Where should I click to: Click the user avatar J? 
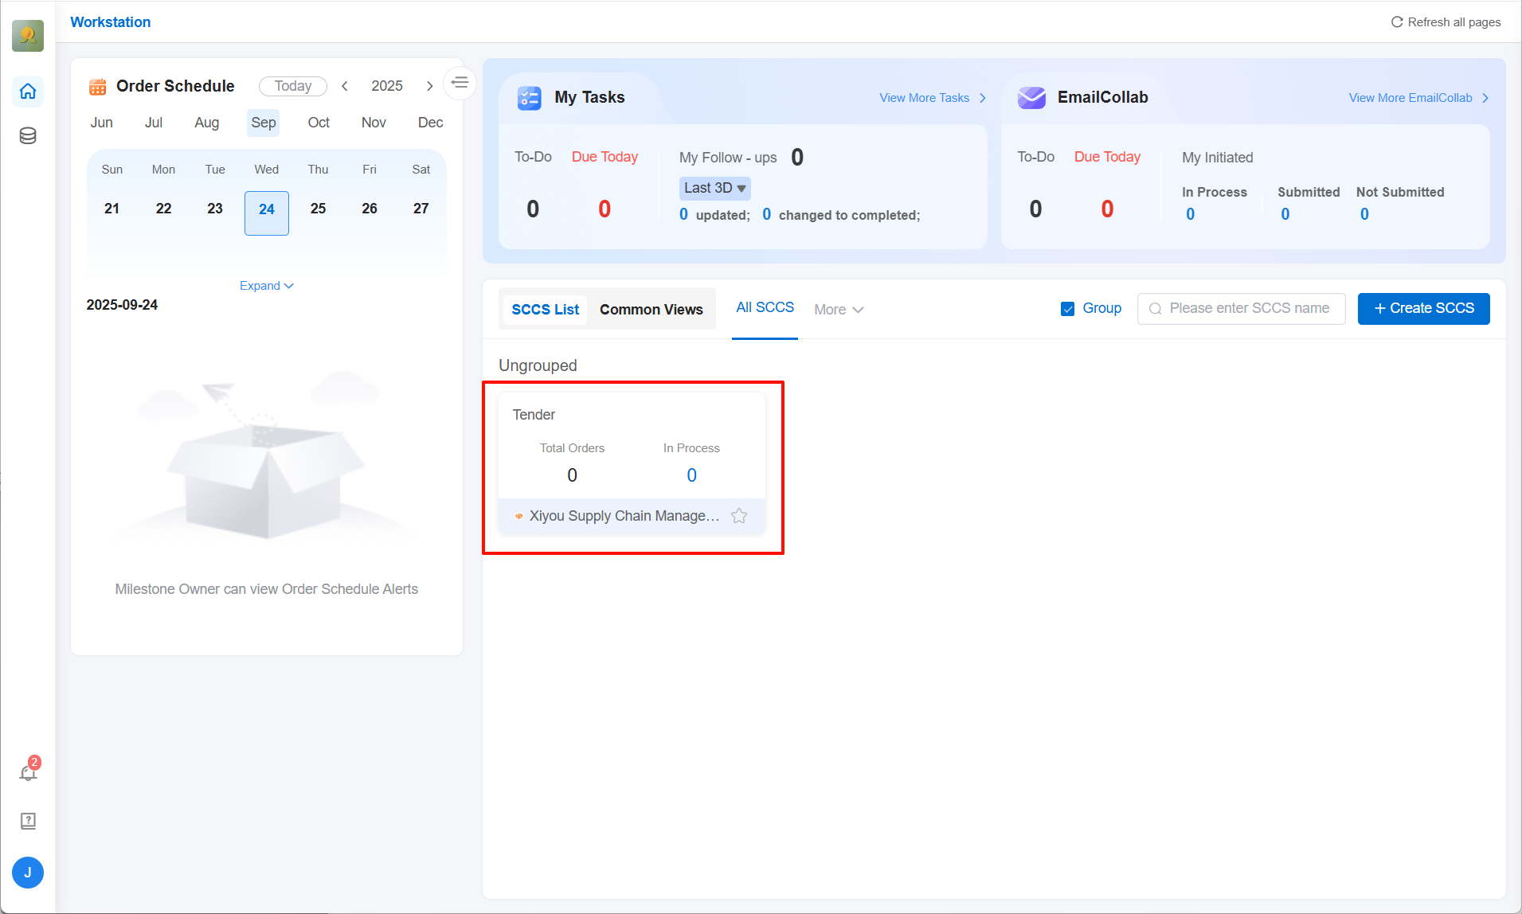(28, 873)
